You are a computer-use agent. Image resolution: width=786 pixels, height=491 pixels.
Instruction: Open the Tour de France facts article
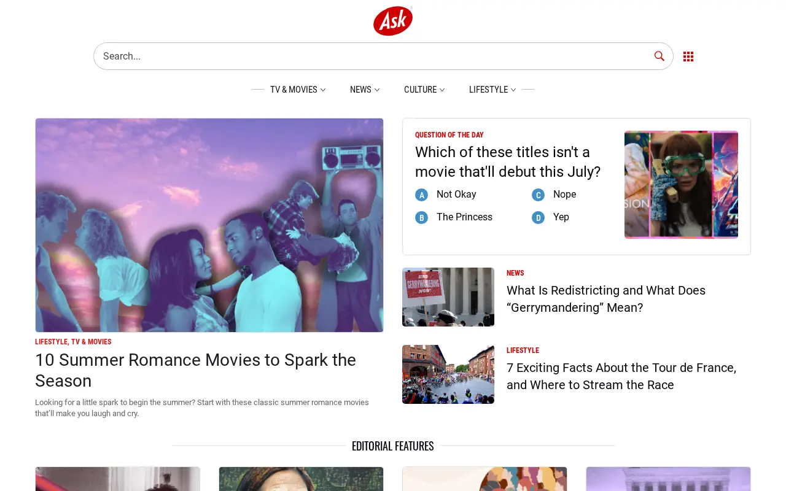[x=621, y=376]
